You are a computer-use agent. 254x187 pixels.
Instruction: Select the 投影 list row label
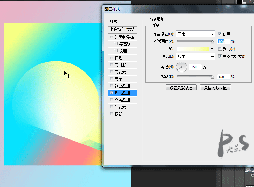pyautogui.click(x=118, y=114)
